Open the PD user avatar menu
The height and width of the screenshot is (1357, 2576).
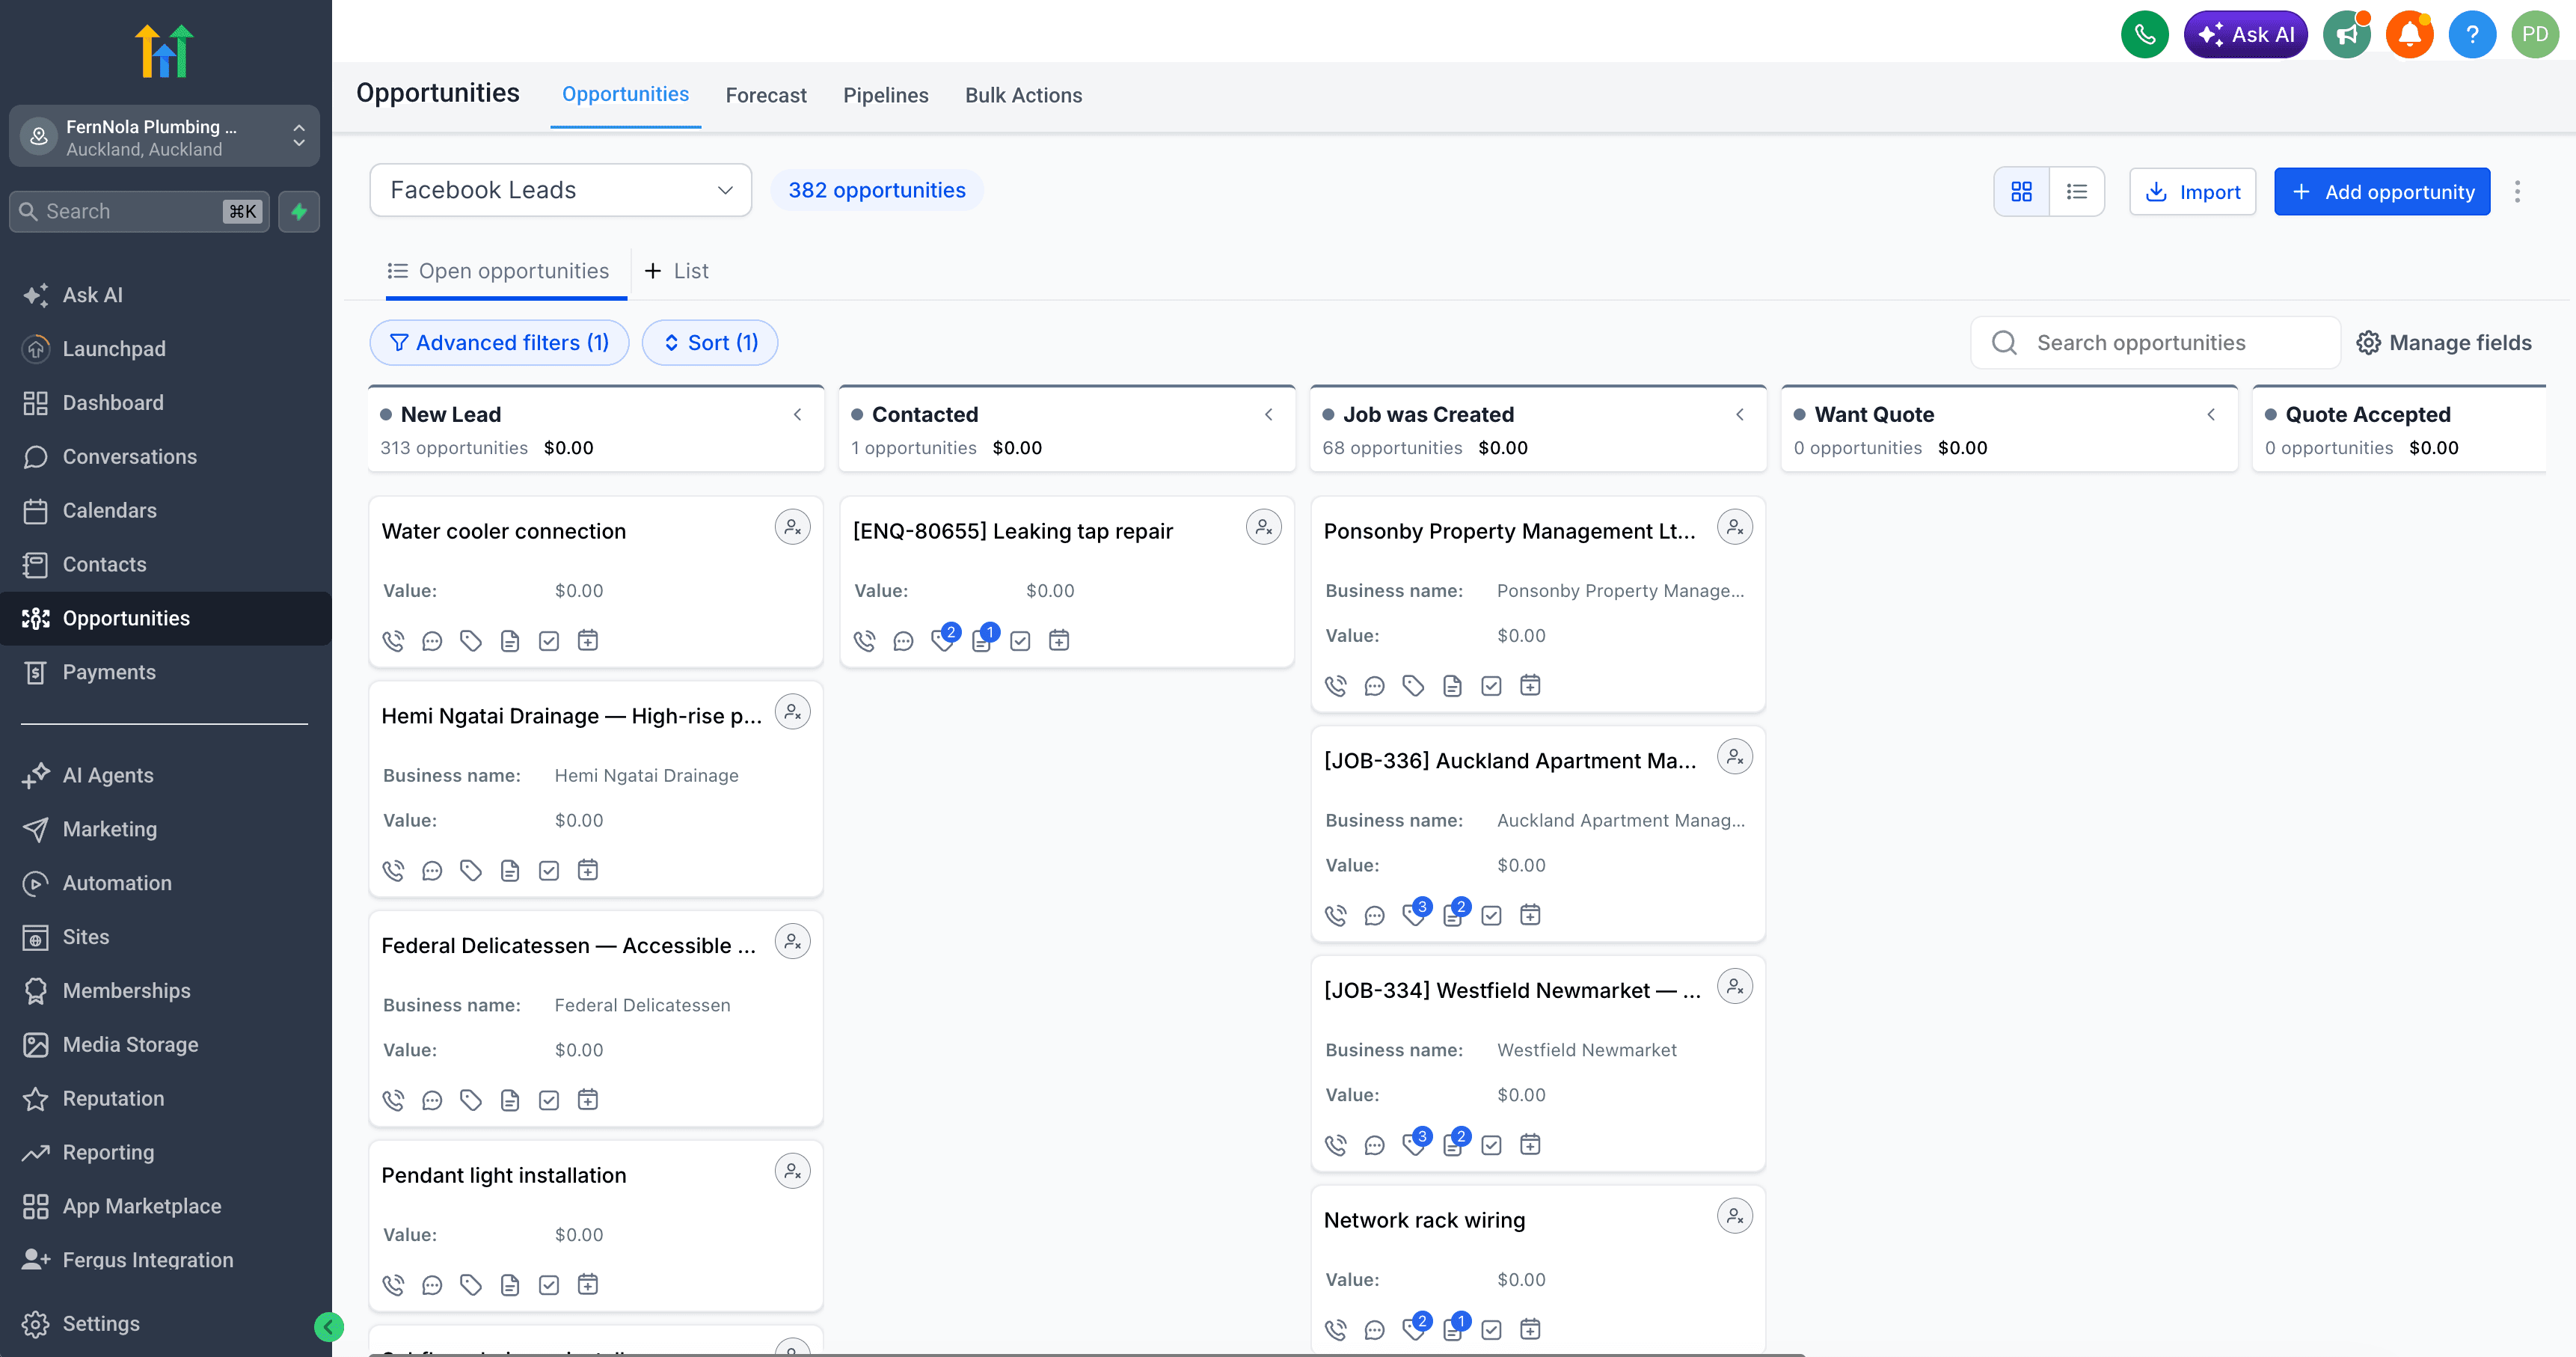tap(2535, 35)
